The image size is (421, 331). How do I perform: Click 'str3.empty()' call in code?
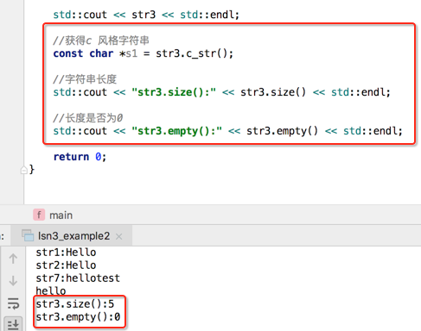(x=282, y=131)
